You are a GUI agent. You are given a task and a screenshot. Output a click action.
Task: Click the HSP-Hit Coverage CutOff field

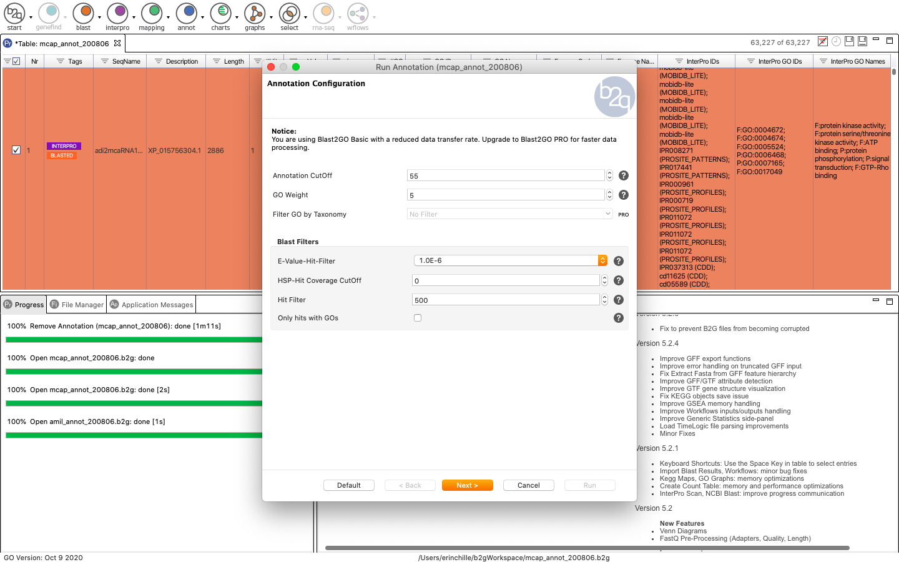point(506,280)
